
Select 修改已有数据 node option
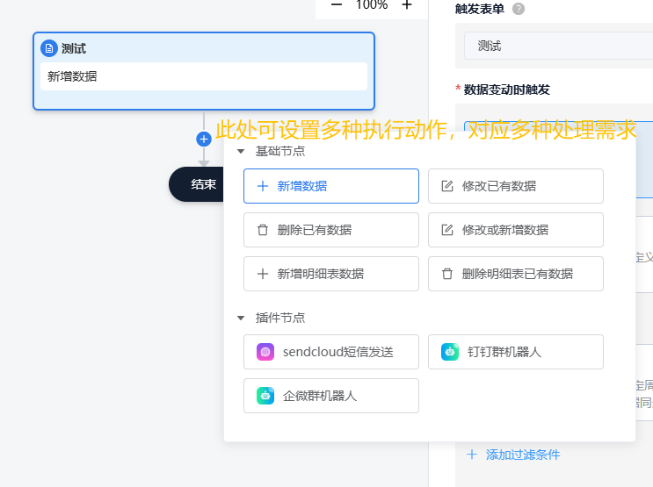pos(515,186)
